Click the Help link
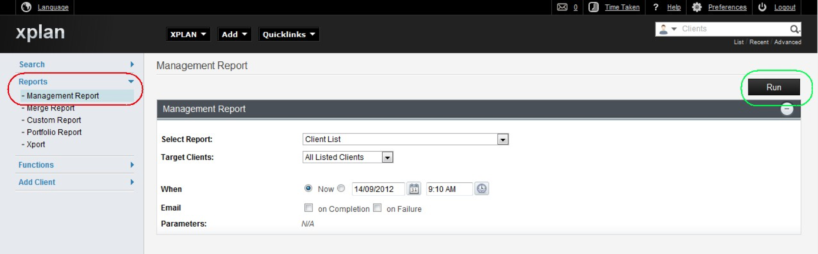The width and height of the screenshot is (818, 254). pos(674,7)
